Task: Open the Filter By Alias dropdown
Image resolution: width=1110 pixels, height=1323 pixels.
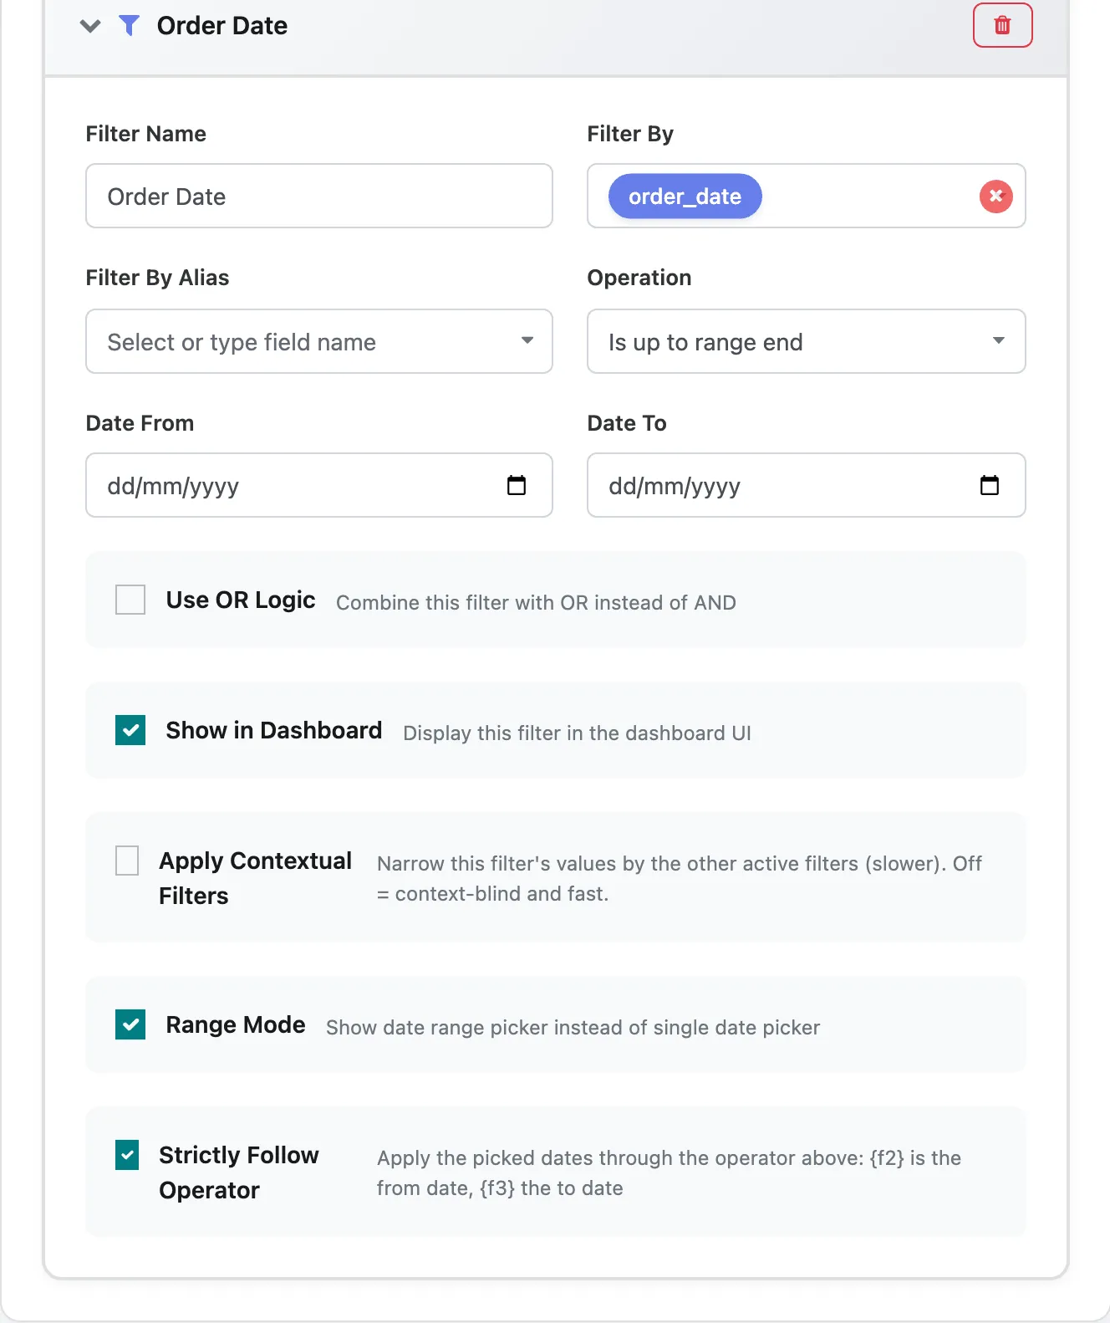Action: pos(319,341)
